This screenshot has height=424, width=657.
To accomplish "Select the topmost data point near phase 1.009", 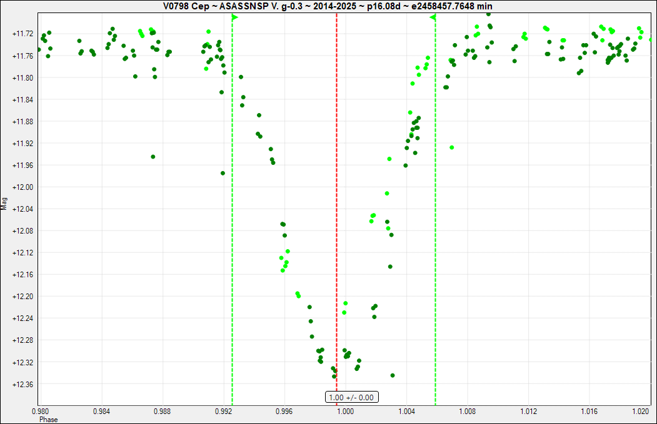I will 488,14.
